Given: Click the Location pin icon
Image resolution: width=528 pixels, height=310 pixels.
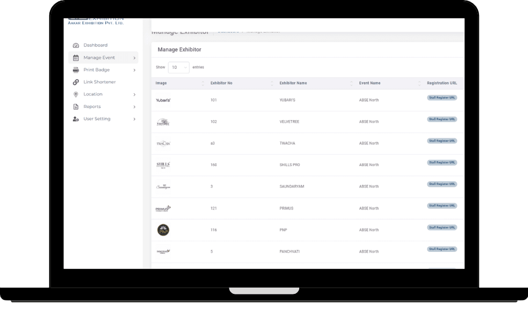Looking at the screenshot, I should 76,95.
